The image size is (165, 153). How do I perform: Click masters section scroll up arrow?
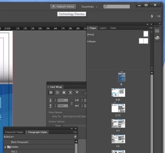click(152, 32)
